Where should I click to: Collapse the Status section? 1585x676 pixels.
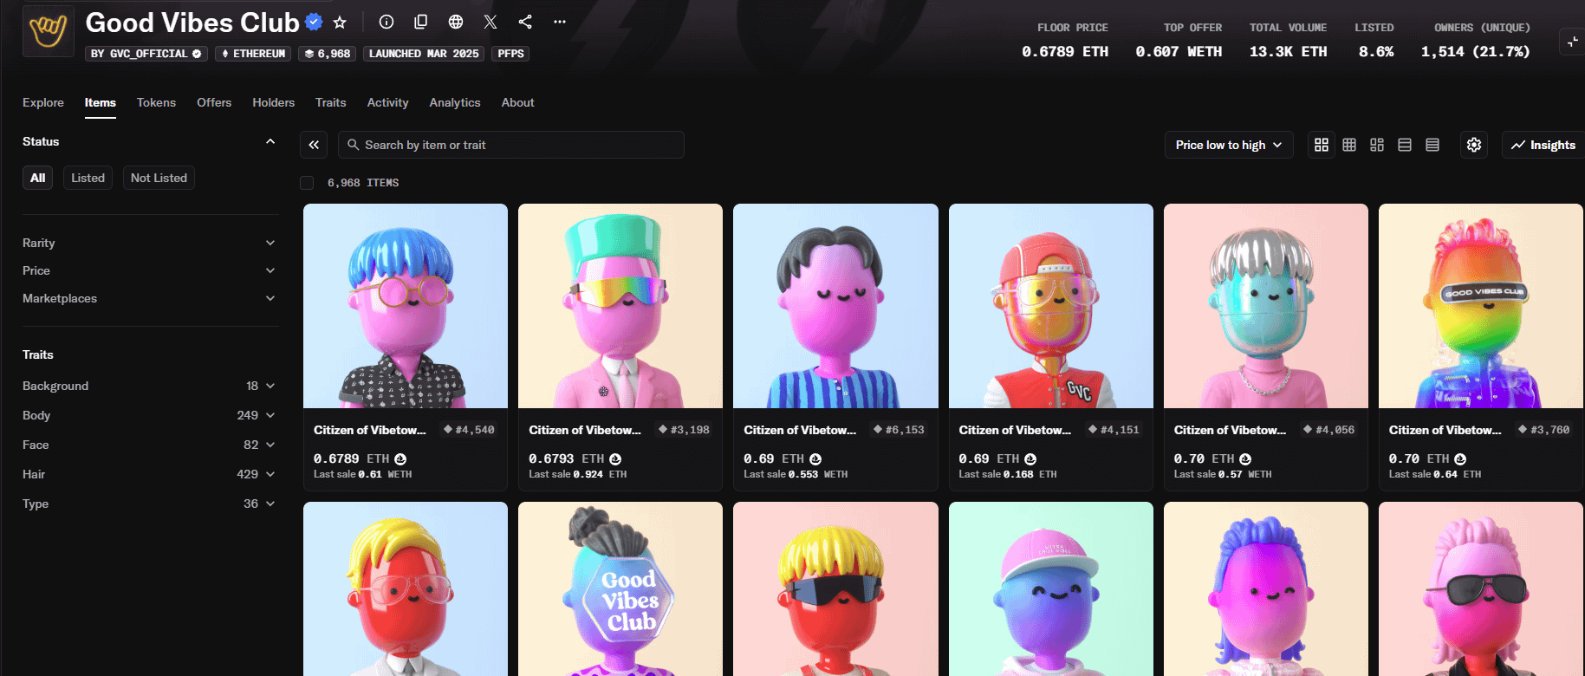270,141
